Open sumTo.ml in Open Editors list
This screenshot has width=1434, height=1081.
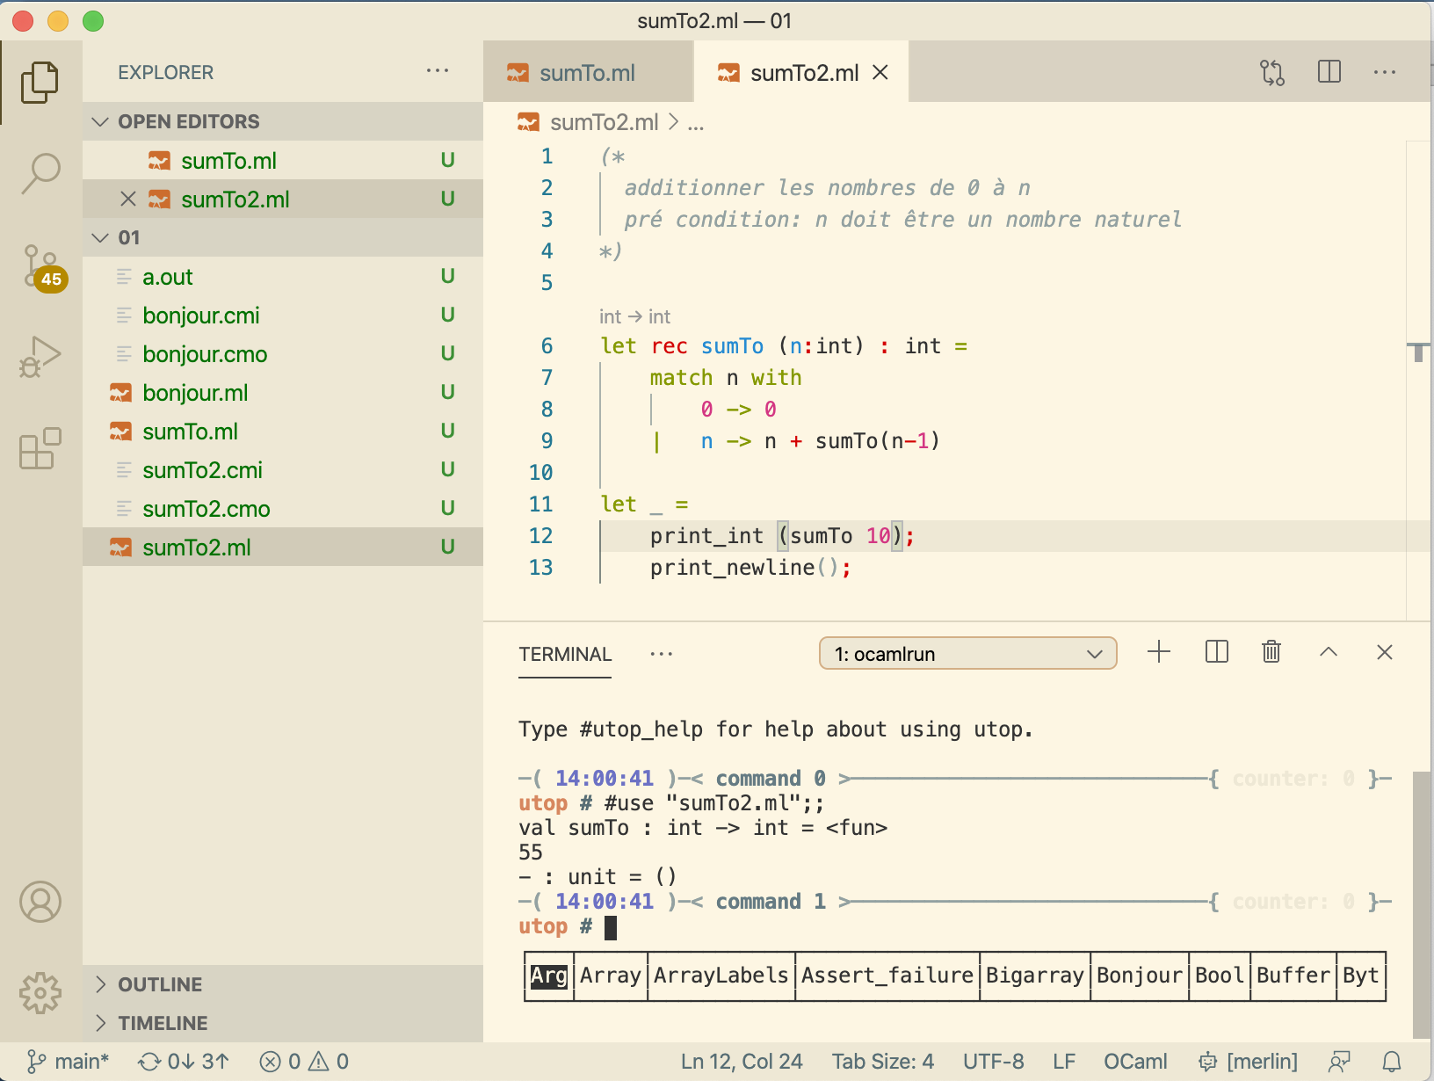tap(283, 161)
